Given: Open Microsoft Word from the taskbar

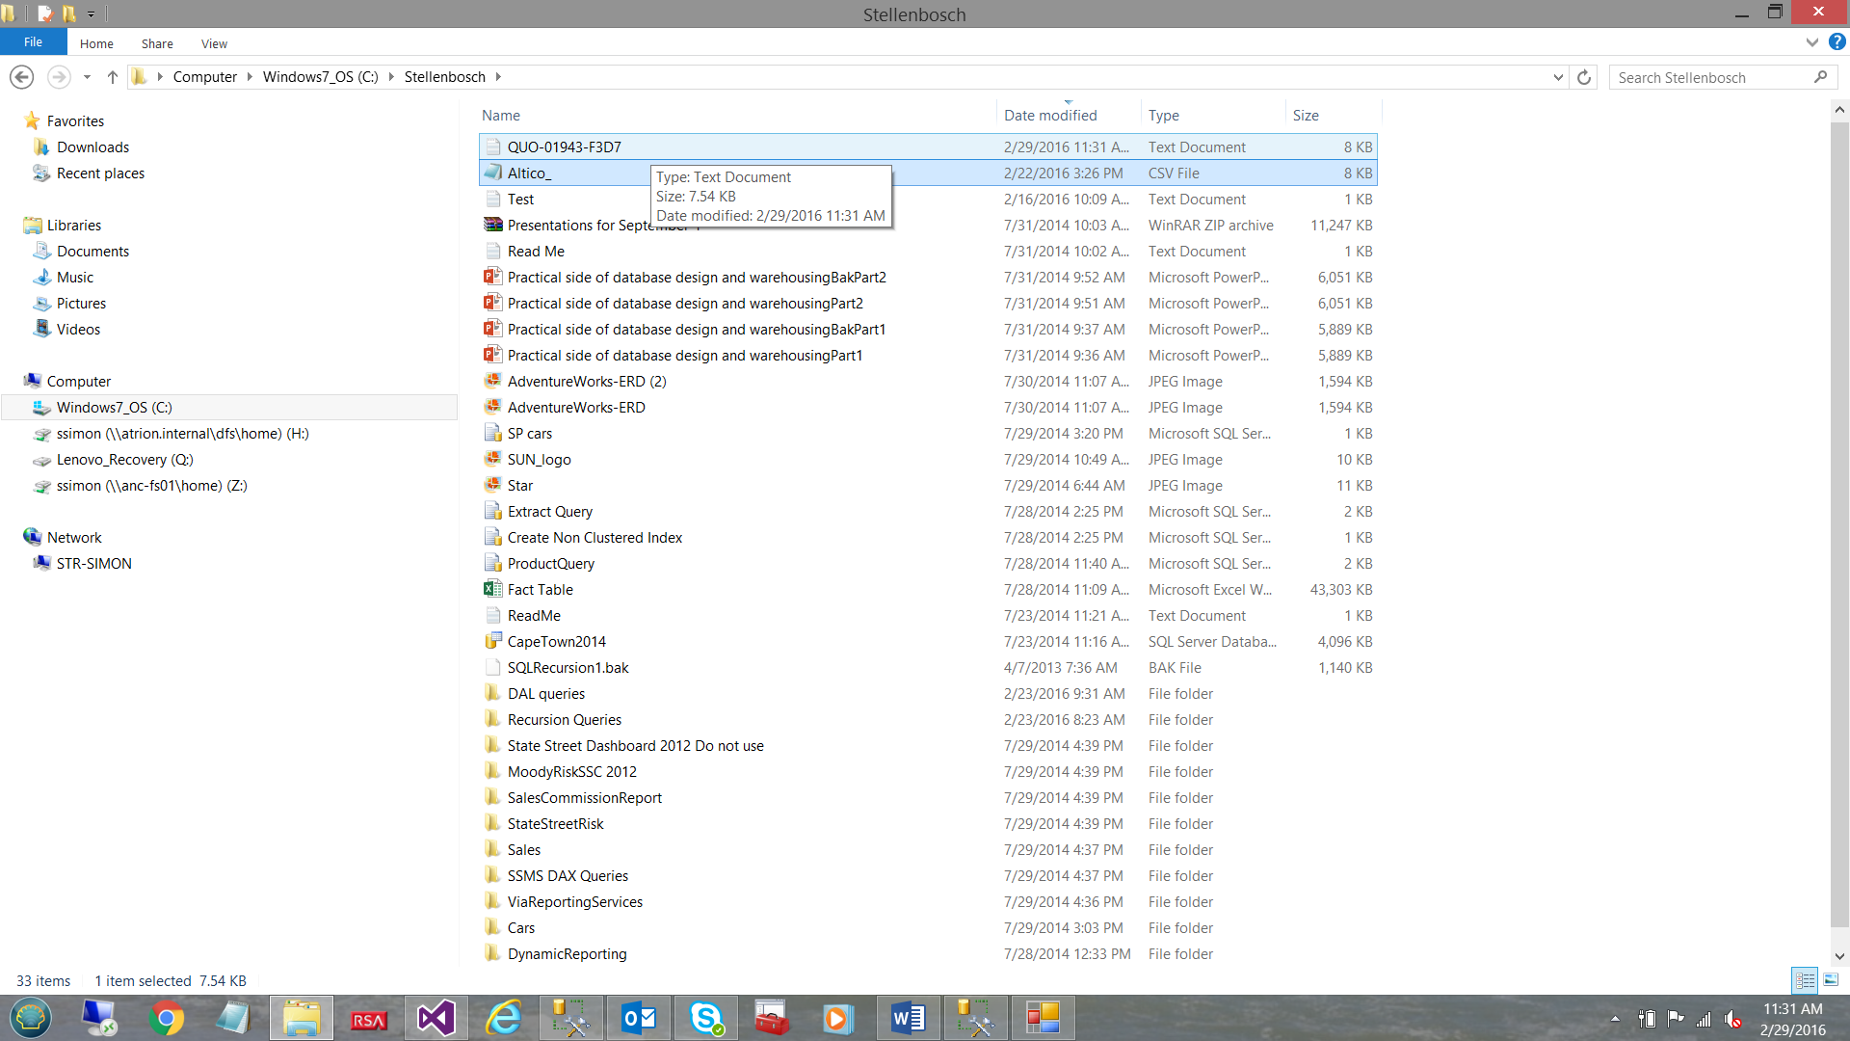Looking at the screenshot, I should click(x=908, y=1017).
